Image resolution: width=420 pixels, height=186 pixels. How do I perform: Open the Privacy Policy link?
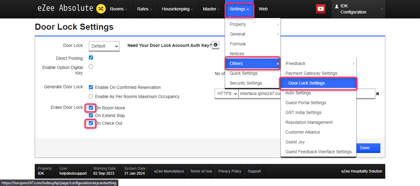click(x=230, y=171)
